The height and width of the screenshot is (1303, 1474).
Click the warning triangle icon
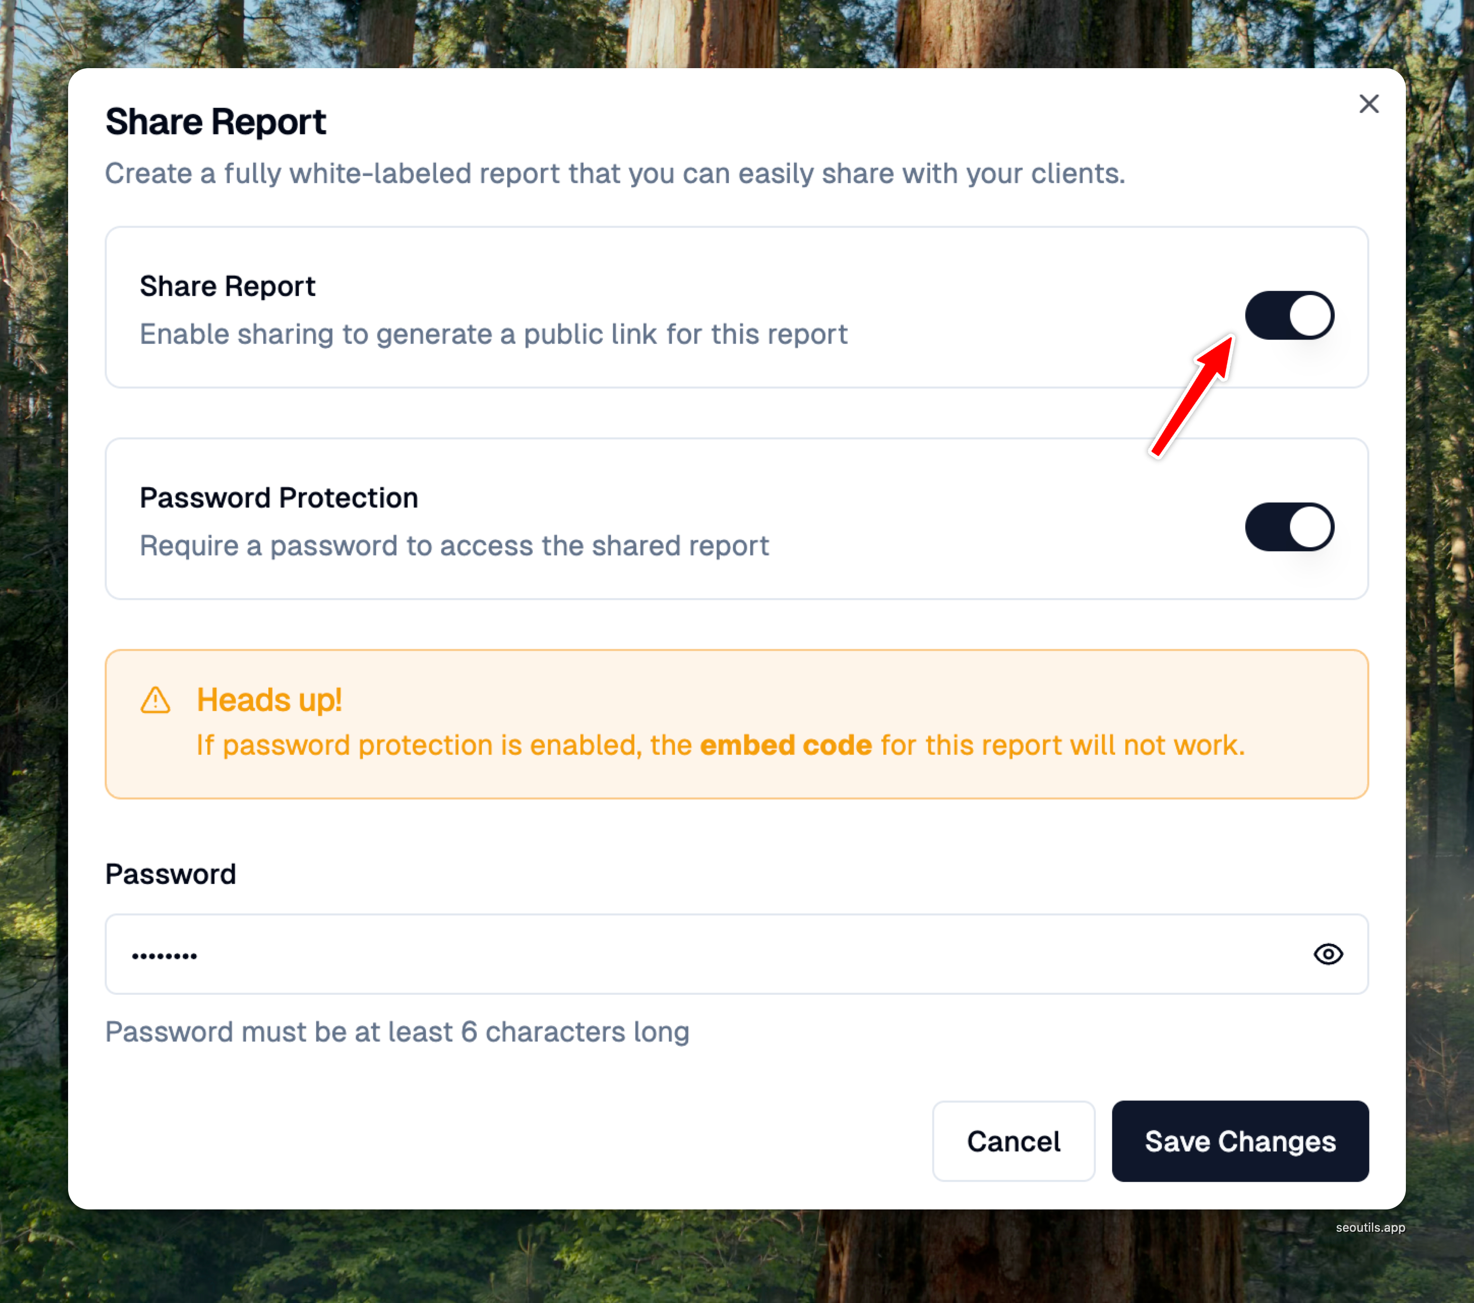(x=155, y=700)
